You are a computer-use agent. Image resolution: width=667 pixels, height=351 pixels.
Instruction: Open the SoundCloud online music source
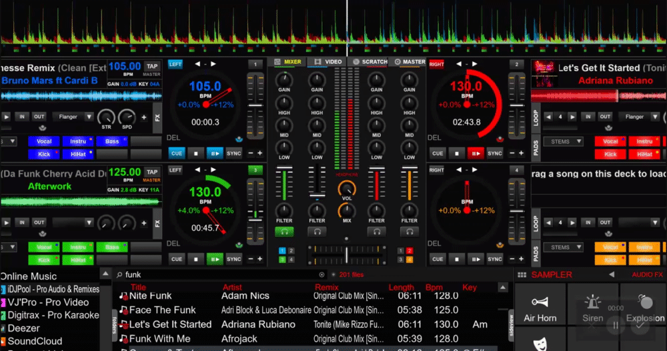click(35, 341)
